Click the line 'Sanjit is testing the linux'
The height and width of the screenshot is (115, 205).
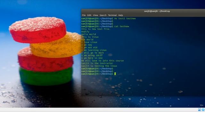point(99,66)
